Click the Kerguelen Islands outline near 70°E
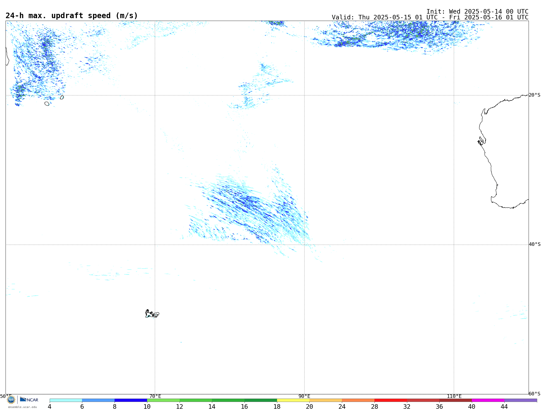This screenshot has width=545, height=410. (x=152, y=314)
